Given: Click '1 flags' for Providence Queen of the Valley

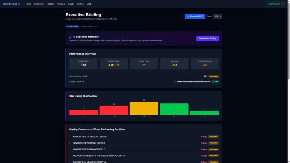Looking at the screenshot, I should coord(204,155).
